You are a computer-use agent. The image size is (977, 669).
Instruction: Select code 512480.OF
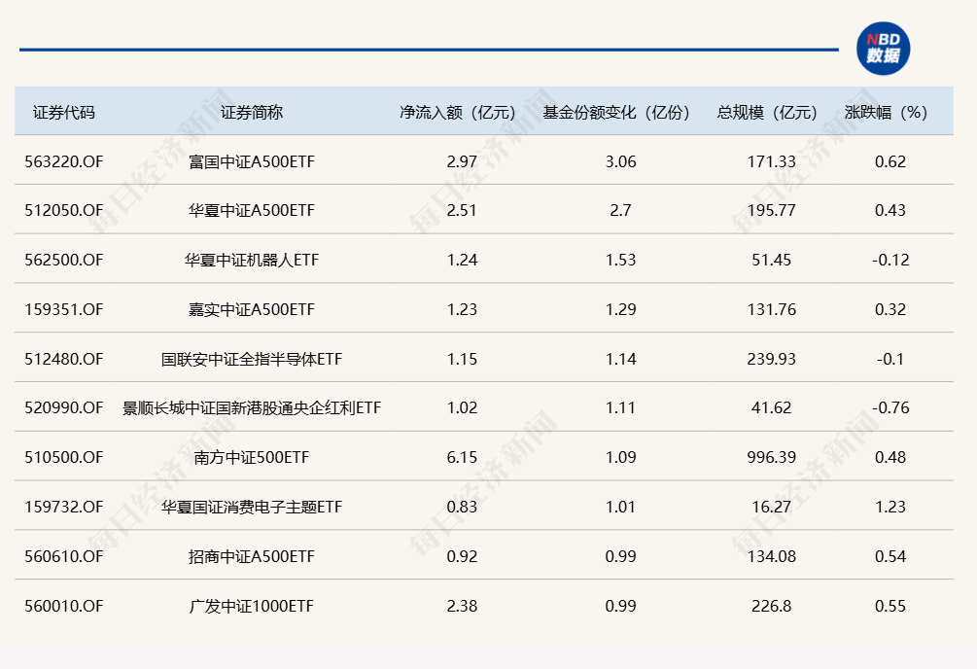(63, 359)
